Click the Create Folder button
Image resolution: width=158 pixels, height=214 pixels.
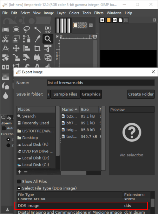[x=141, y=94]
